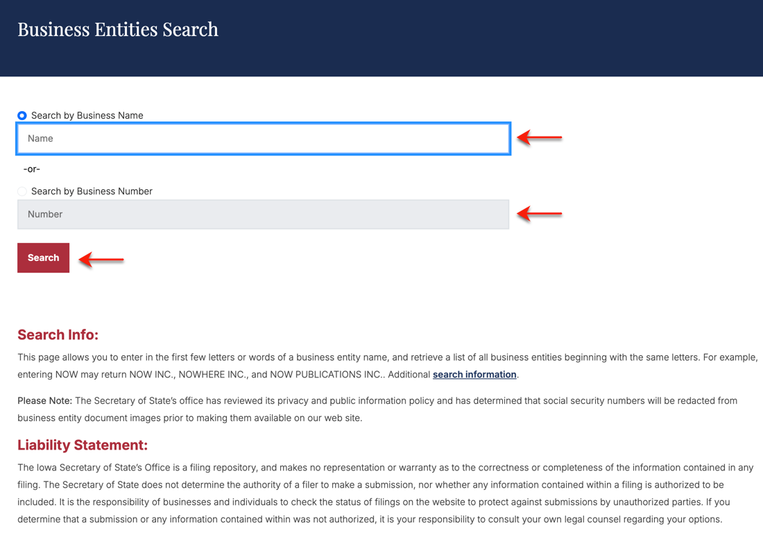763x537 pixels.
Task: Click the bold Please Note: text
Action: point(45,401)
